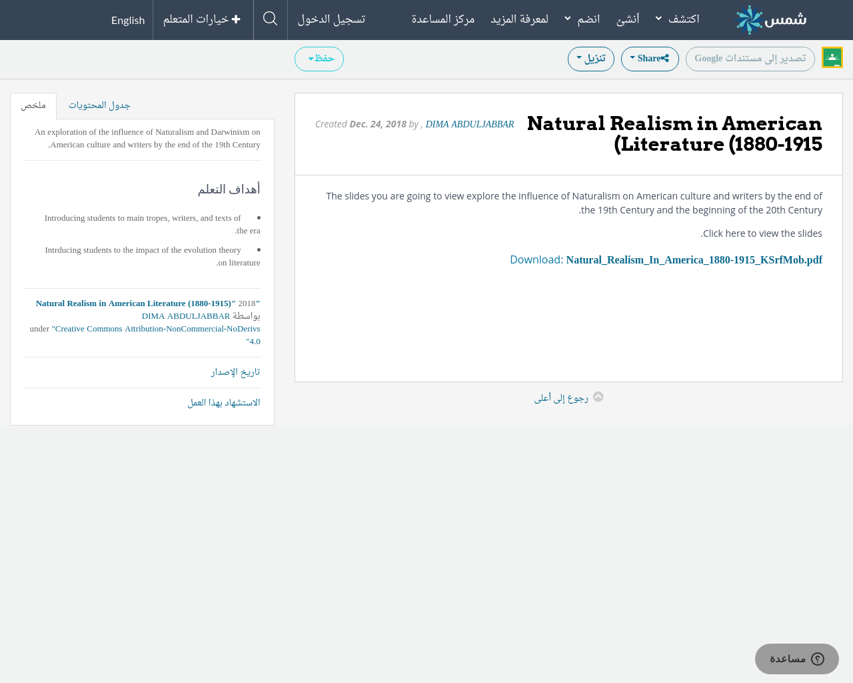
Task: Select the ملخص summary tab
Action: (x=33, y=105)
